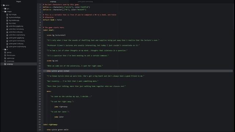
Task: Click the tl folder icon
Action: point(6,49)
